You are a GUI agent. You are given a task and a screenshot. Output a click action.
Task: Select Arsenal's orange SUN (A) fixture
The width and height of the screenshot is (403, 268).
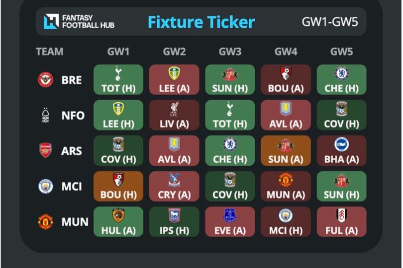[286, 150]
